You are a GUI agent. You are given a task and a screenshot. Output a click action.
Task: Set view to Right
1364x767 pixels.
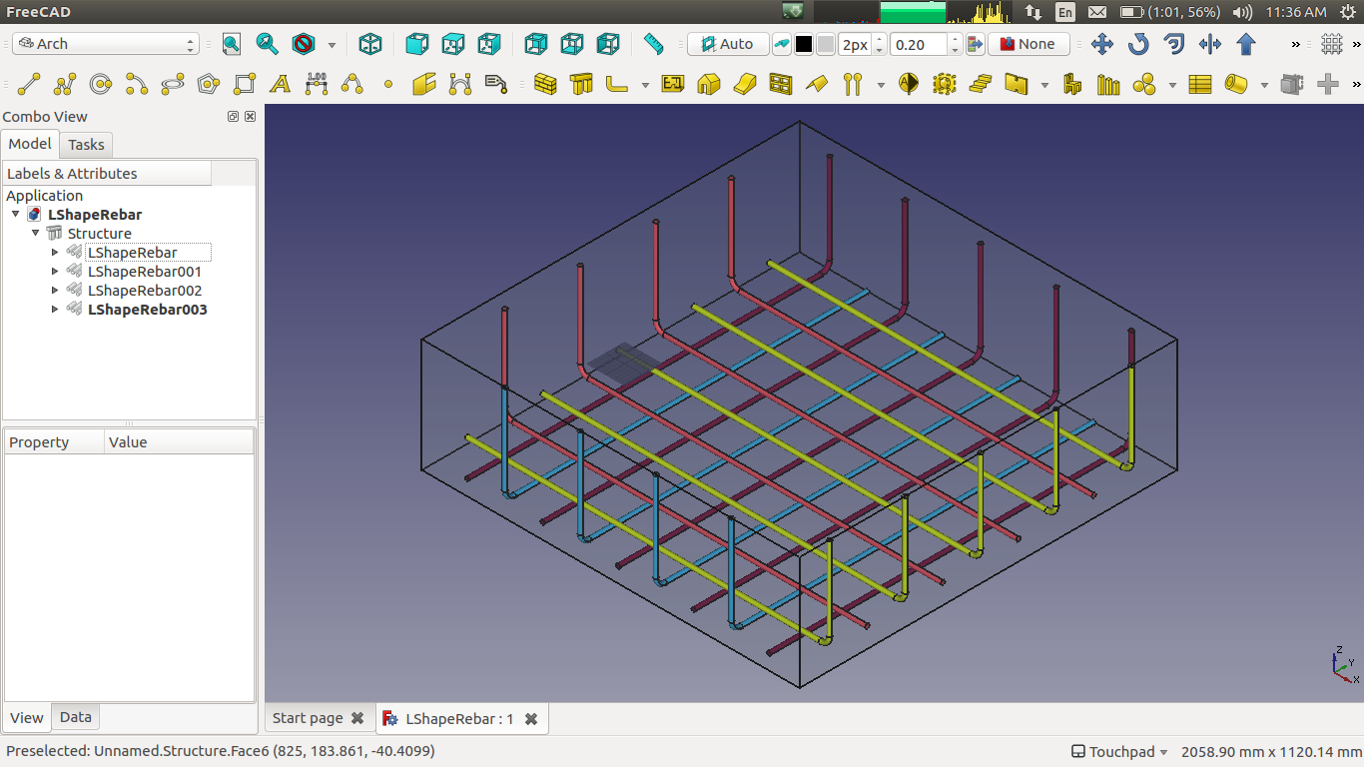tap(489, 44)
